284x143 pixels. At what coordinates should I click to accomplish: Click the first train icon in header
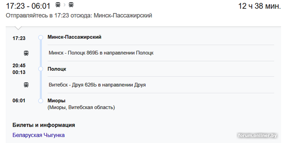(x=58, y=5)
